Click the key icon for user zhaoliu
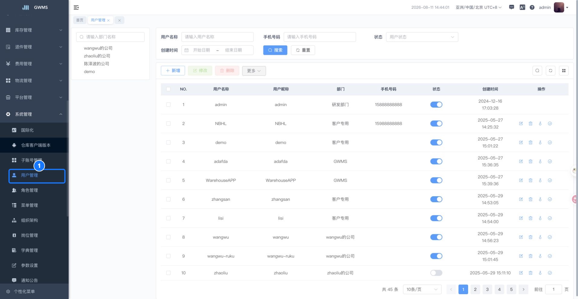The width and height of the screenshot is (578, 299). (540, 273)
